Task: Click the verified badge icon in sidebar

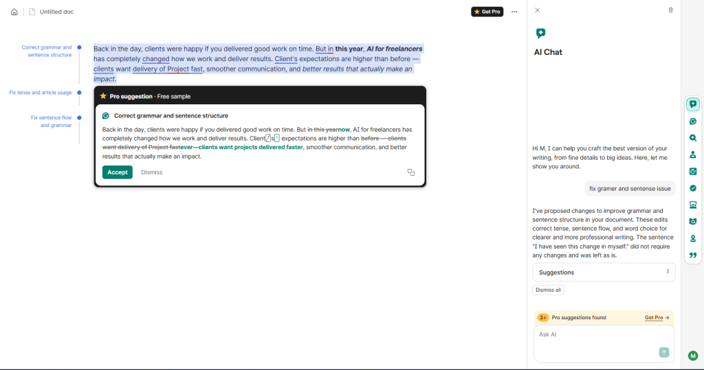Action: 693,188
